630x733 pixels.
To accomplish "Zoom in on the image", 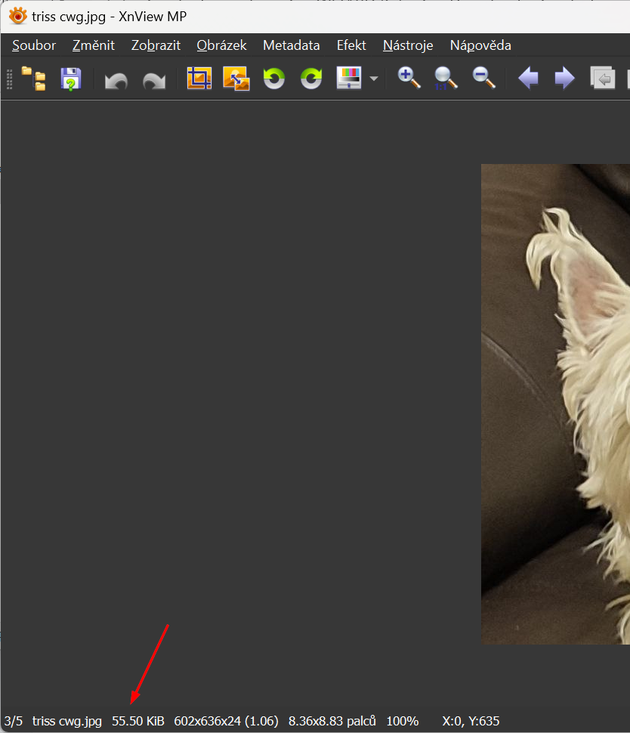I will [x=409, y=78].
